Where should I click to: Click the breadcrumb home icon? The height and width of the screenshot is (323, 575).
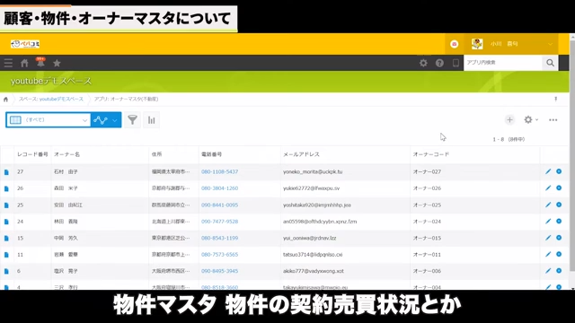5,100
